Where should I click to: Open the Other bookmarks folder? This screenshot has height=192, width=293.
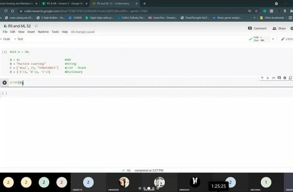[272, 18]
